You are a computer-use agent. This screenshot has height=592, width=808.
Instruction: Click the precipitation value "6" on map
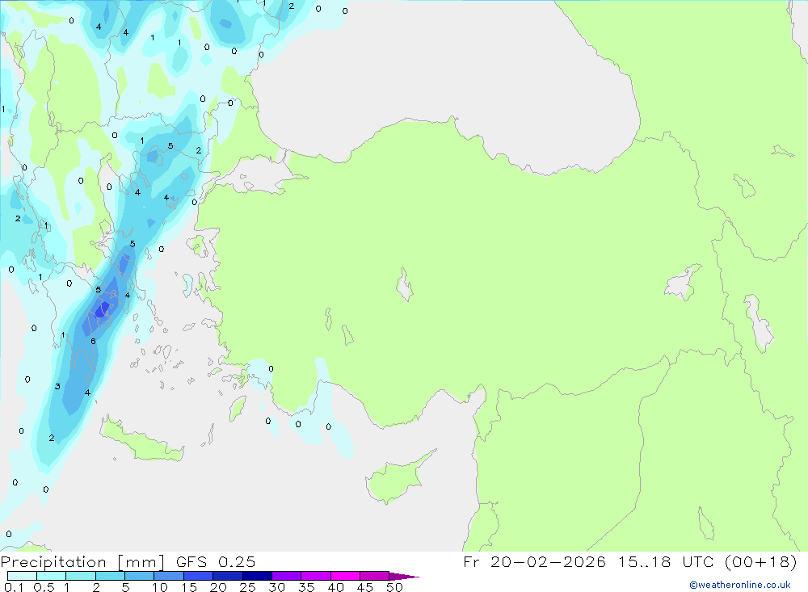[x=93, y=341]
